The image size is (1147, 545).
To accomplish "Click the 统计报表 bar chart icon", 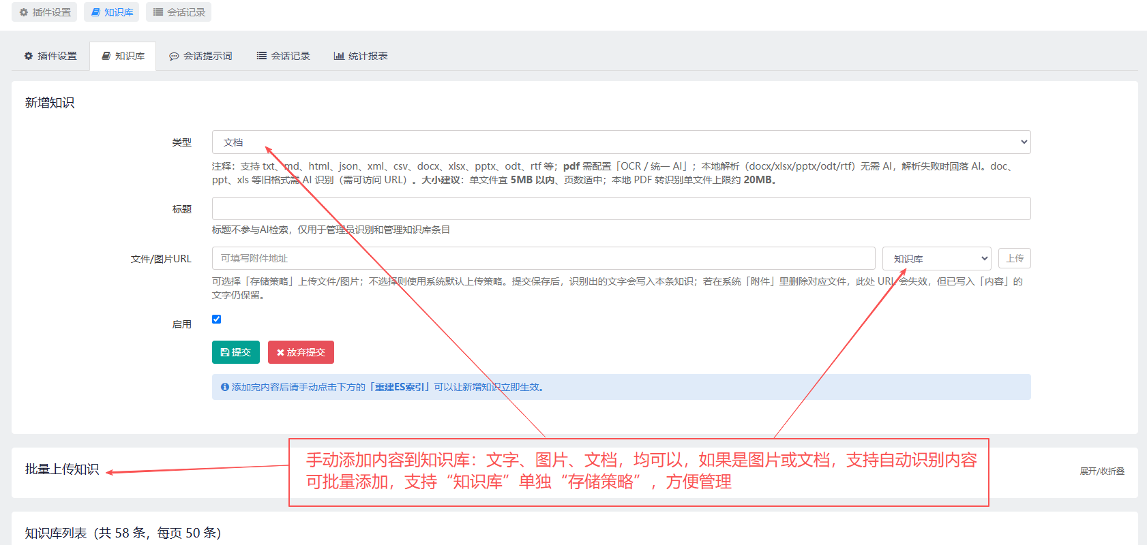I will [x=339, y=56].
